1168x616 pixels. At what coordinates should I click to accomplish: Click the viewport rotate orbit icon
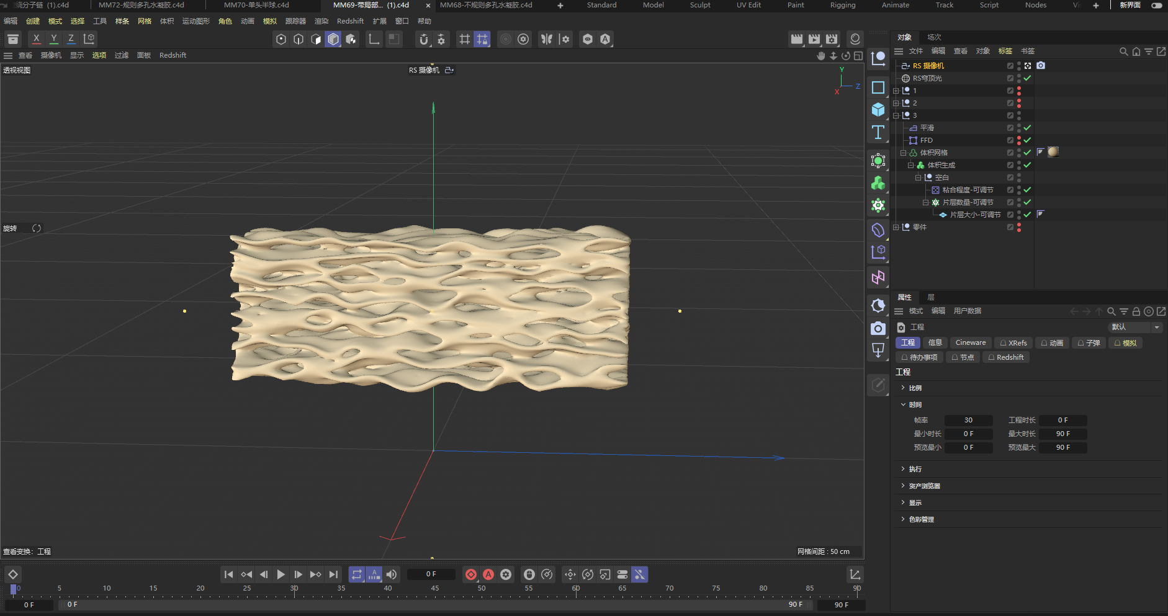[x=846, y=56]
